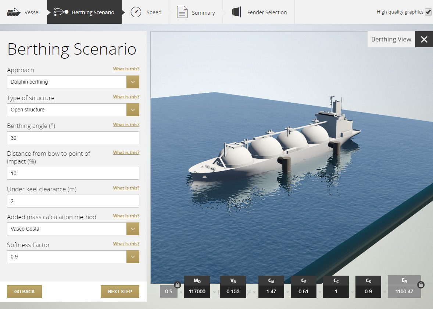Click the Speed gauge icon
Image resolution: width=433 pixels, height=309 pixels.
136,12
